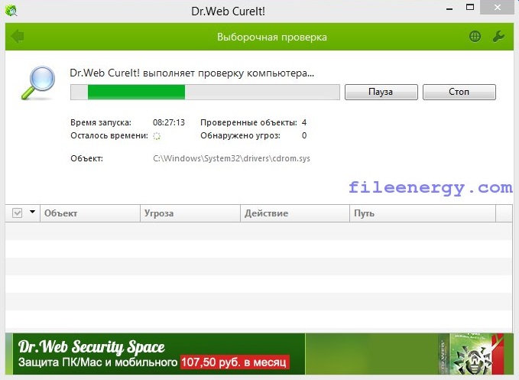The height and width of the screenshot is (380, 519).
Task: Click the Dr.Web product box image
Action: (x=472, y=354)
